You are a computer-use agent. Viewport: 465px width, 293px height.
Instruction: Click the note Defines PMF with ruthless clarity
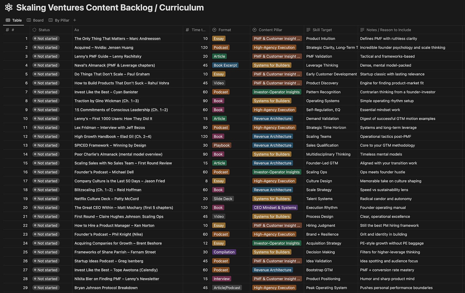(x=388, y=39)
